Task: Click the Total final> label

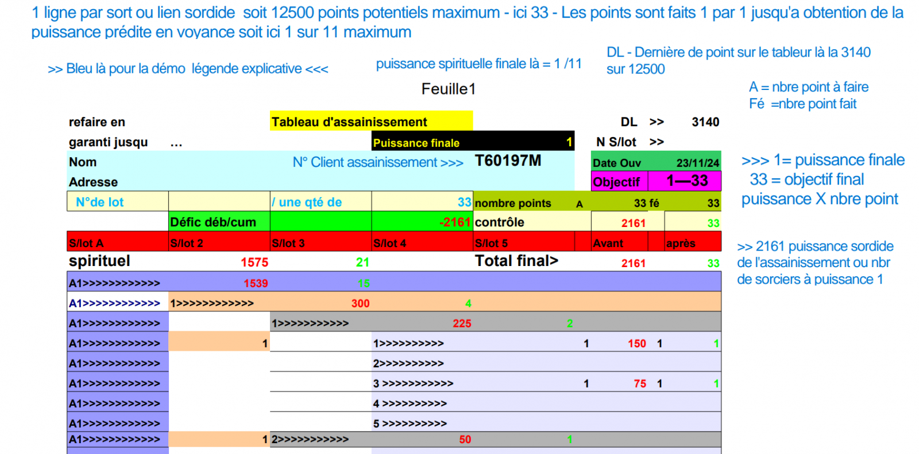Action: click(x=516, y=261)
